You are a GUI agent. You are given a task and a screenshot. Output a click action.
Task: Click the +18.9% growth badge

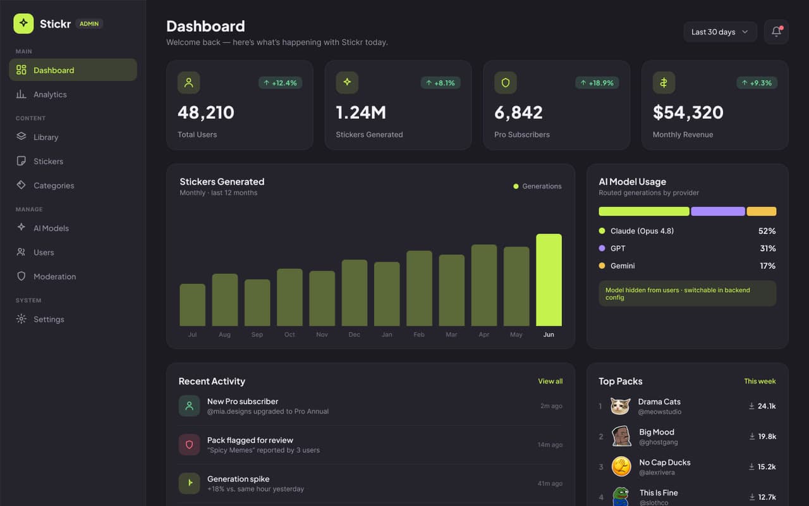tap(597, 83)
